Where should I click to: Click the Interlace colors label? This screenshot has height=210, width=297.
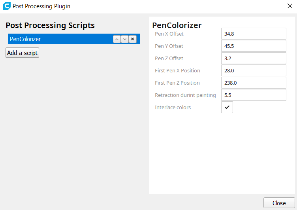(x=173, y=107)
